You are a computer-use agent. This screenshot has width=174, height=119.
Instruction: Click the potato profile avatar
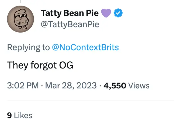click(20, 19)
